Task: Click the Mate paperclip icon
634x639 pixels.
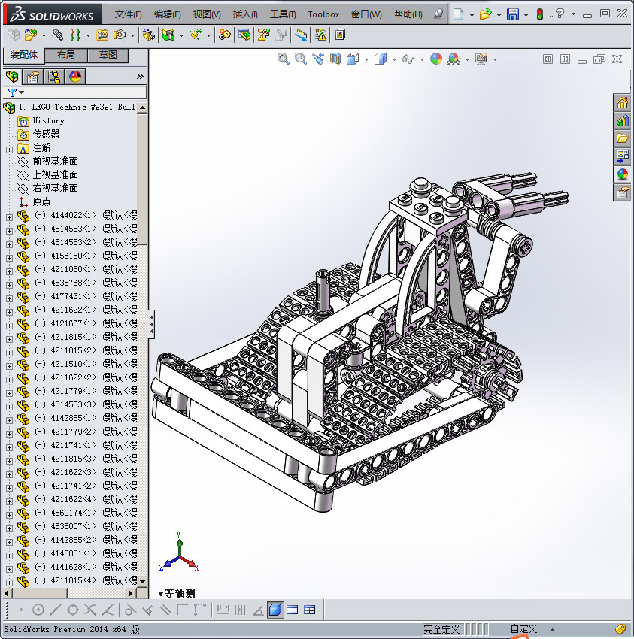Action: click(58, 35)
